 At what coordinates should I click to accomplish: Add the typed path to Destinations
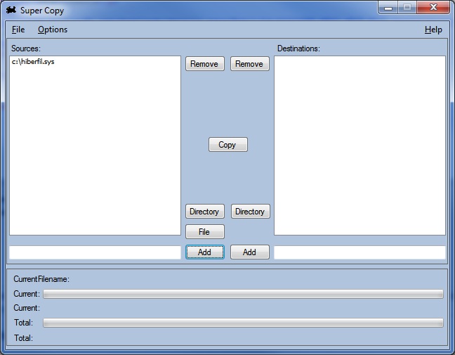[x=250, y=252]
